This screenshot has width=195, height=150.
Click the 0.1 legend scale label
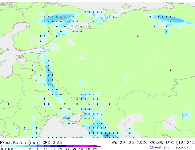(x=3, y=149)
